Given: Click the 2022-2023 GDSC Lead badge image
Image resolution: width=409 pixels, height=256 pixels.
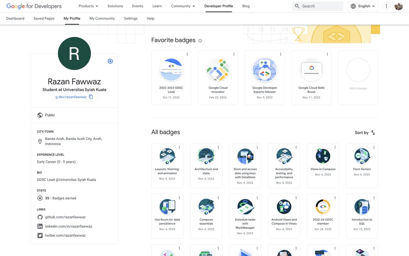Looking at the screenshot, I should pyautogui.click(x=171, y=70).
